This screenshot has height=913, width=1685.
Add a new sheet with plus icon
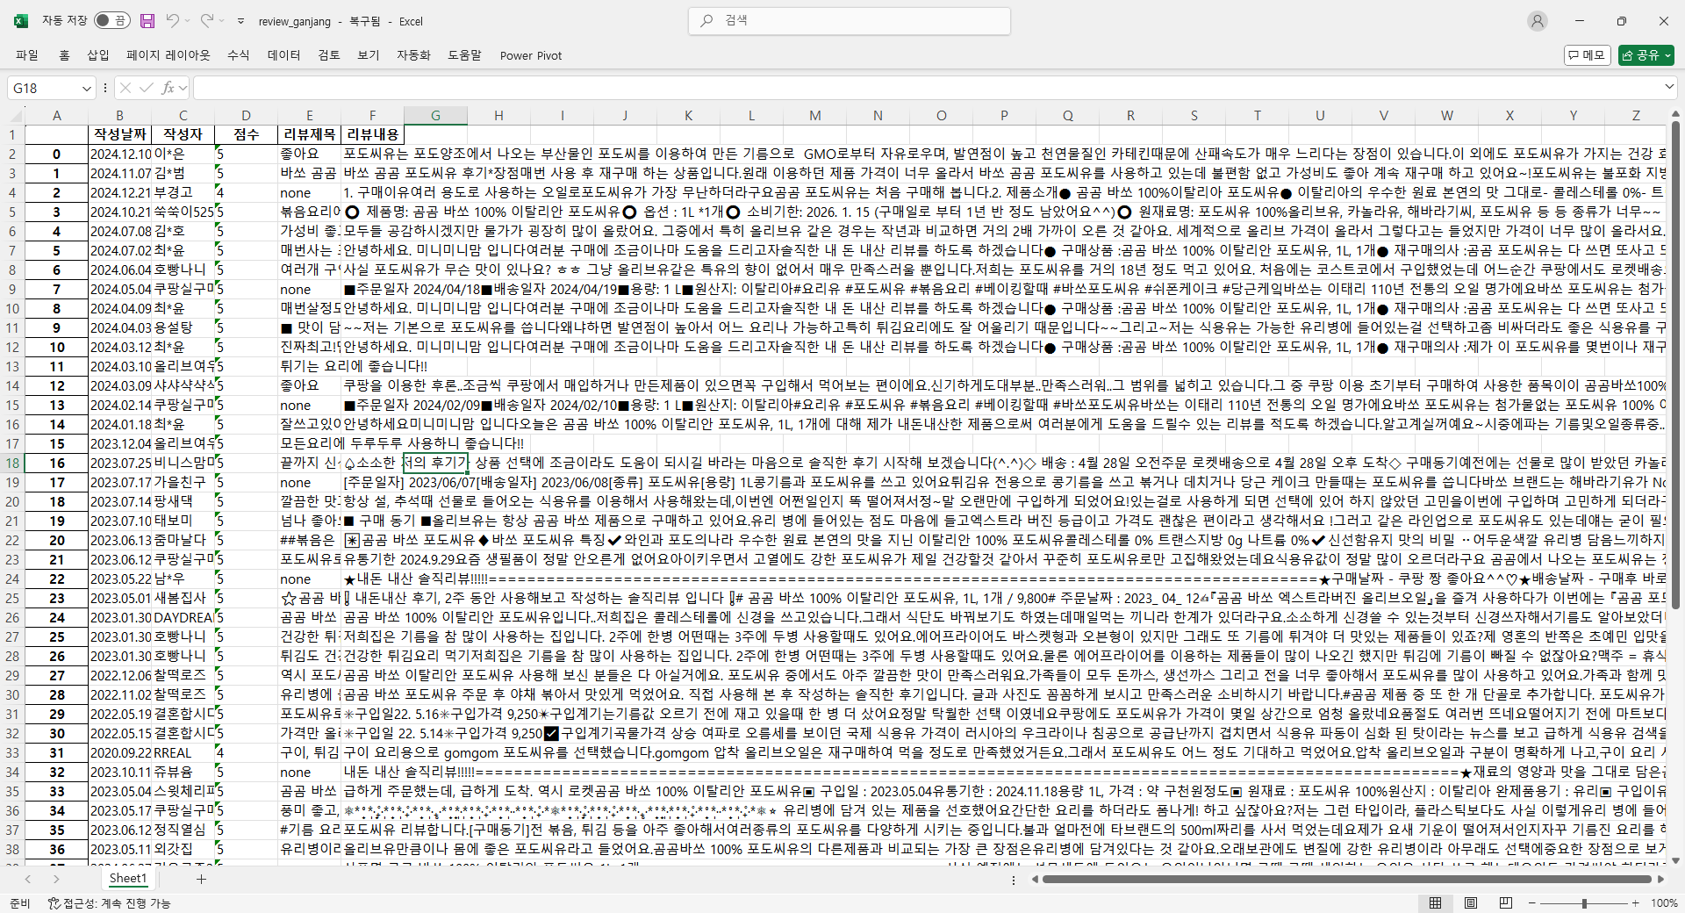(201, 879)
